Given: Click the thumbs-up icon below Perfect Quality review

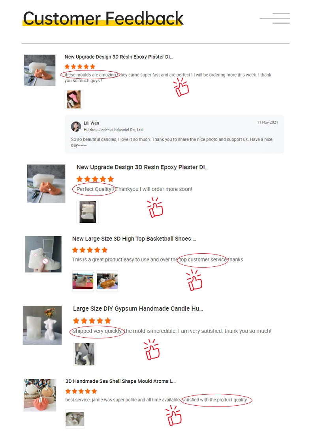Looking at the screenshot, I should pos(155,207).
